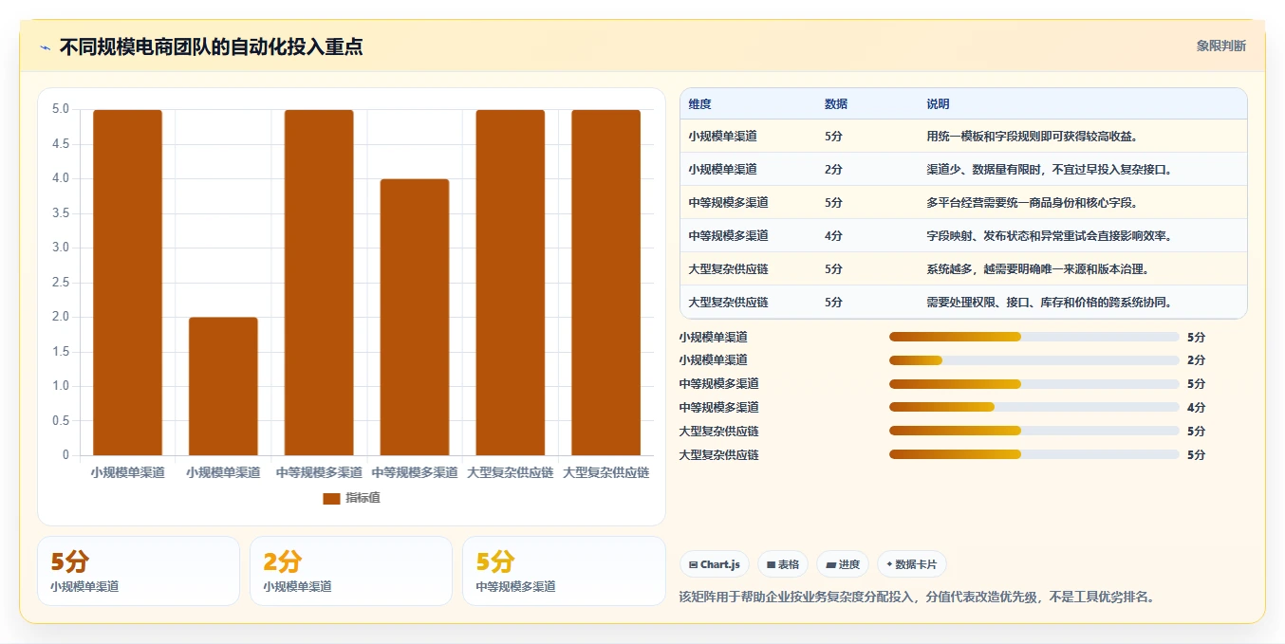1285x644 pixels.
Task: Click the 4.5 y-axis tick label
Action: coord(60,144)
